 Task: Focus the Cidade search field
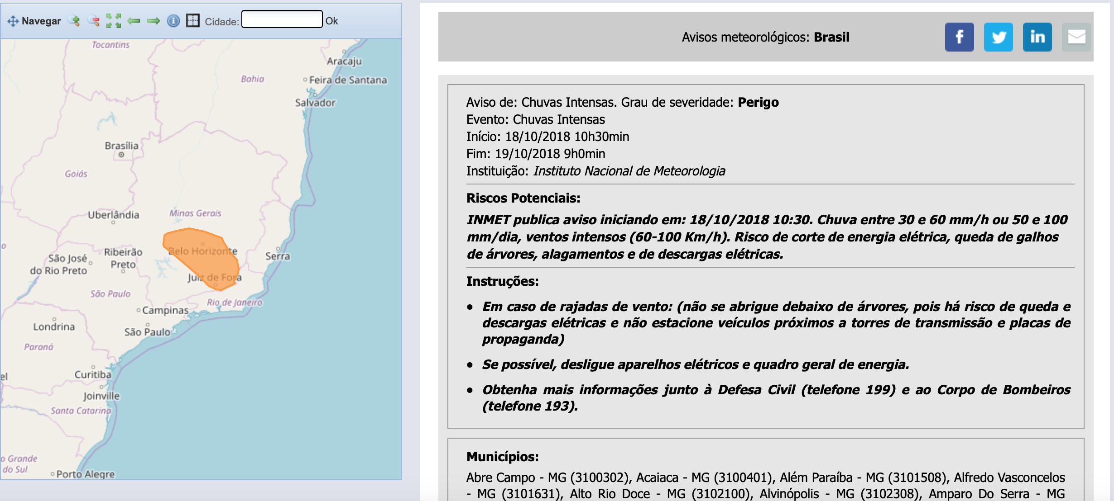click(x=282, y=19)
